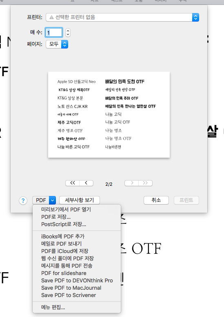
Task: Open the 페이지 모두 dropdown
Action: click(57, 44)
